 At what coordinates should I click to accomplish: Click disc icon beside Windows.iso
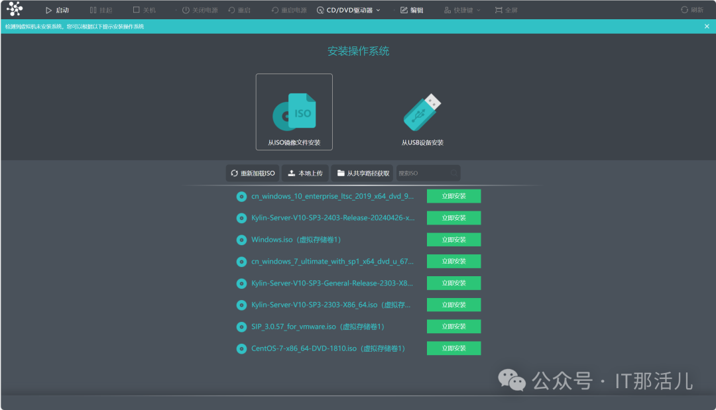(241, 240)
